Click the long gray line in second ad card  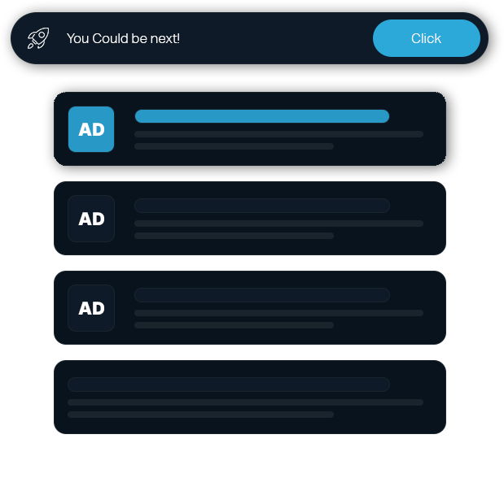point(278,224)
